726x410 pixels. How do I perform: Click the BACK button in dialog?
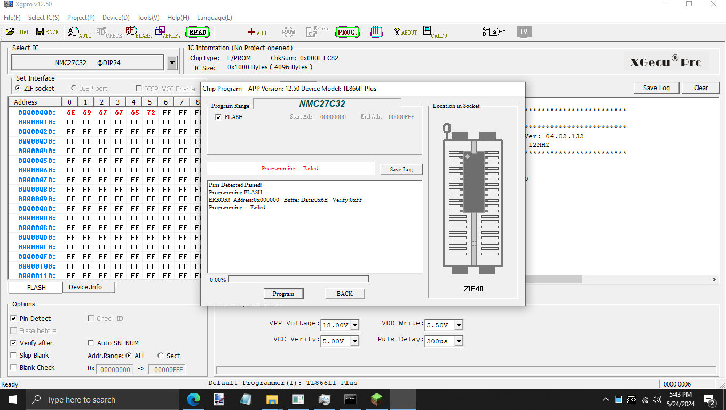tap(345, 294)
